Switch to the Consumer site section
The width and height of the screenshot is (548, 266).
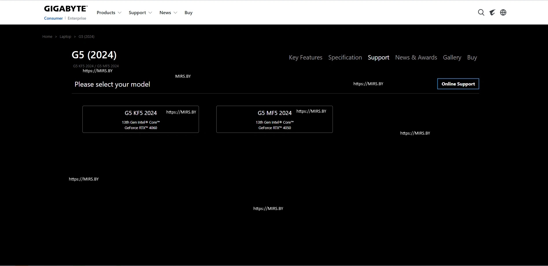pos(53,18)
